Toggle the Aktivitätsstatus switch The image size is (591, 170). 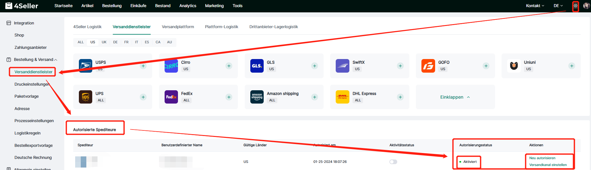393,162
